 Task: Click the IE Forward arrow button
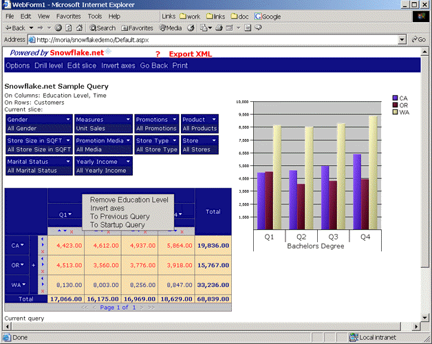pos(40,28)
